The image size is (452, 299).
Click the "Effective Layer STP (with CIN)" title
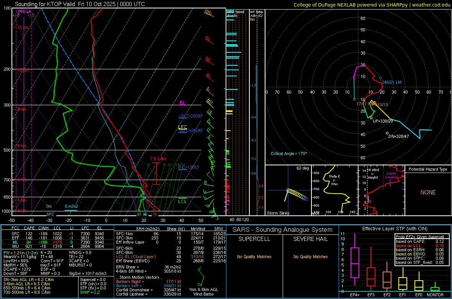coord(395,229)
